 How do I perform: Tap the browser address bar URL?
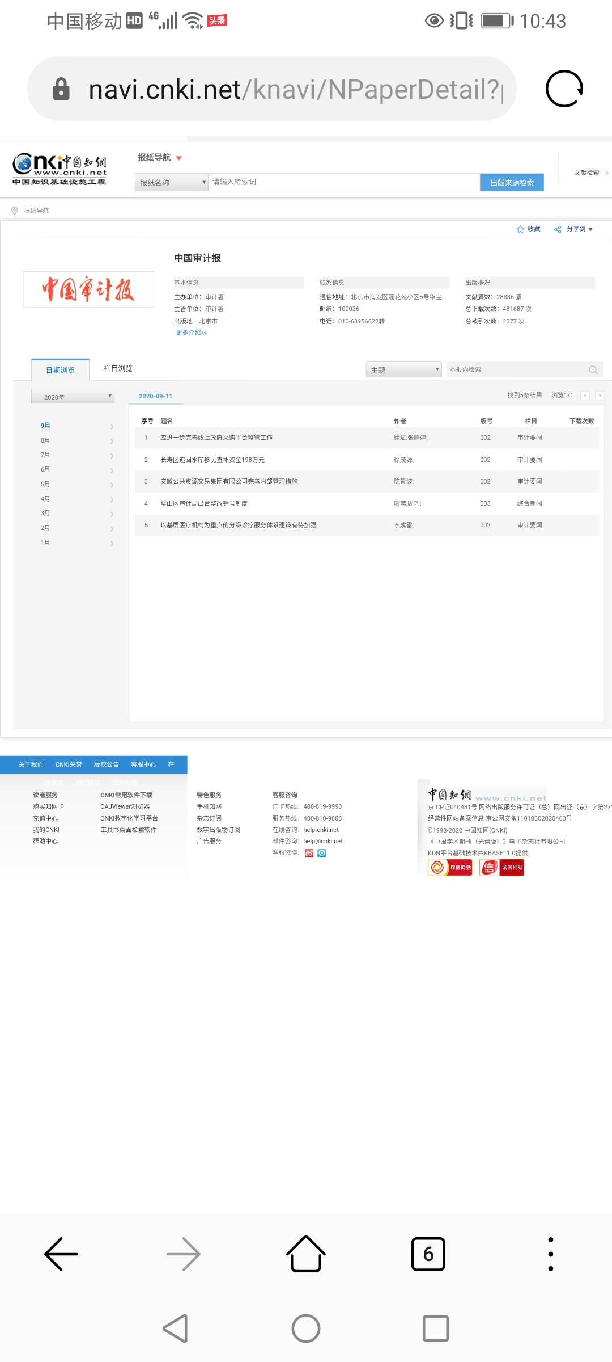pyautogui.click(x=295, y=89)
